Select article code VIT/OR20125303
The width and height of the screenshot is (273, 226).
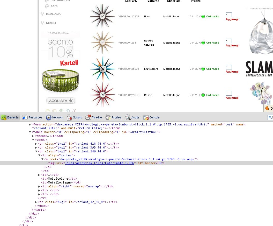coord(129,17)
